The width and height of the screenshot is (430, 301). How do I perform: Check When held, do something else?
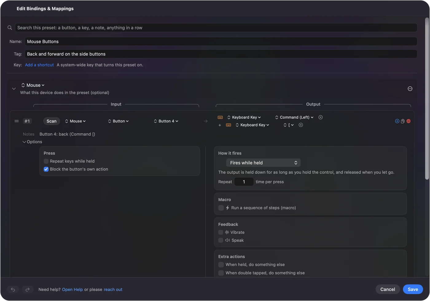coord(221,264)
